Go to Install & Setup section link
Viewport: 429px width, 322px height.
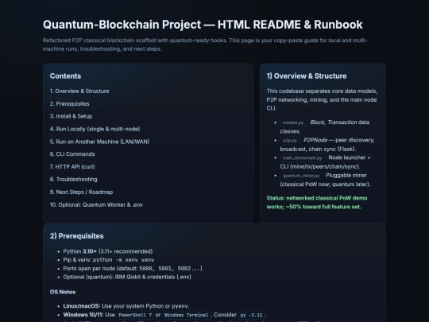(x=71, y=116)
